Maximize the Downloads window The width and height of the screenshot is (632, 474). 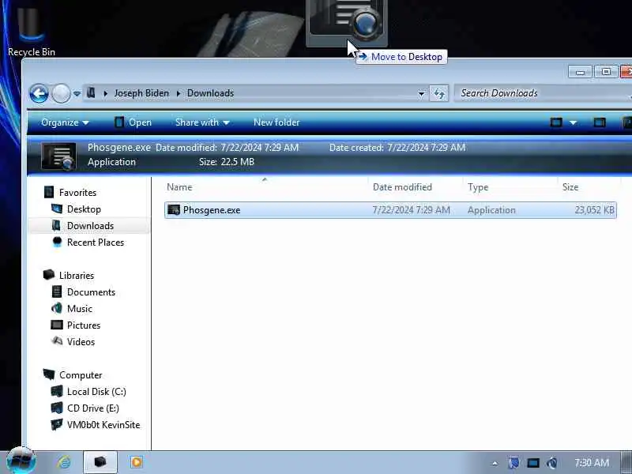tap(605, 72)
